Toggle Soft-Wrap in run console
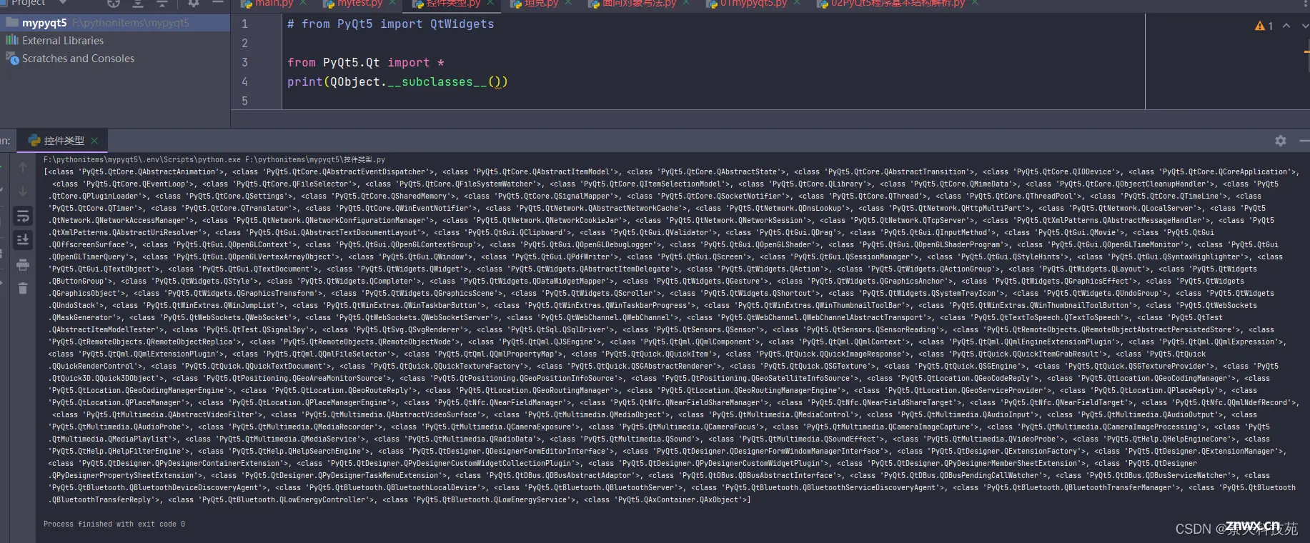This screenshot has width=1310, height=543. pyautogui.click(x=23, y=216)
